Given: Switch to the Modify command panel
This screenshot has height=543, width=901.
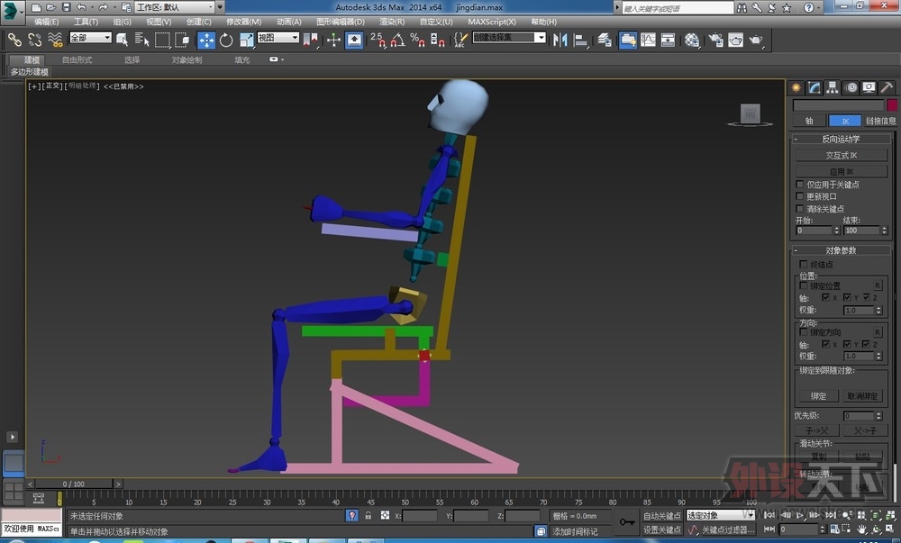Looking at the screenshot, I should click(815, 87).
